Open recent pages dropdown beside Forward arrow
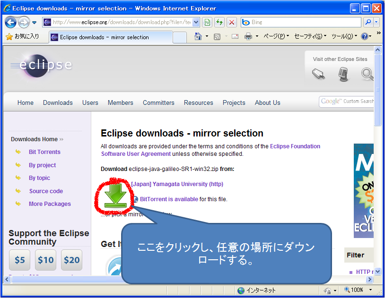The height and width of the screenshot is (298, 385). [35, 23]
